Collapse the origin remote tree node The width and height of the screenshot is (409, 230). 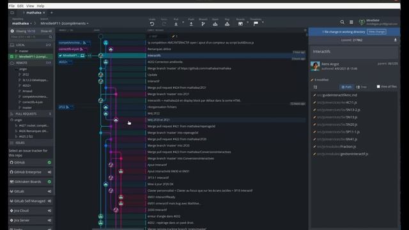(x=23, y=69)
